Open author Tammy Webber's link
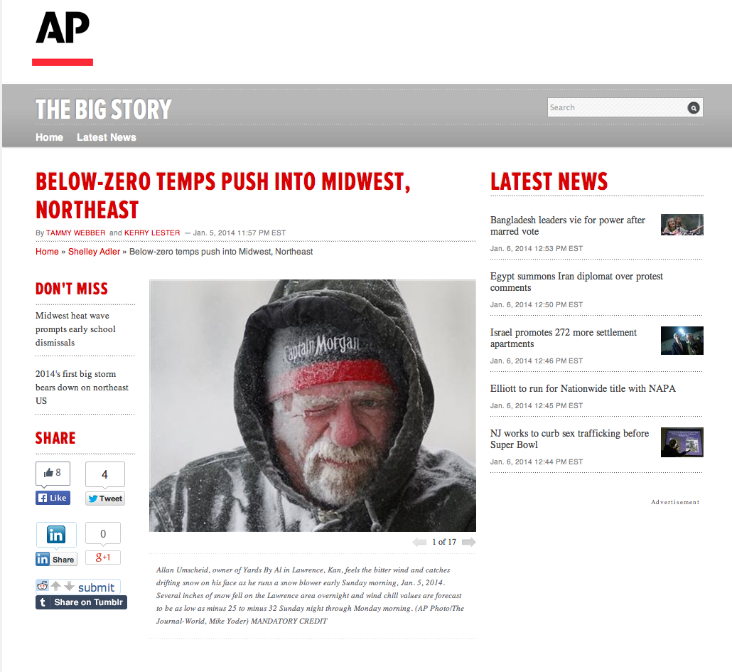Image resolution: width=732 pixels, height=672 pixels. coord(75,233)
